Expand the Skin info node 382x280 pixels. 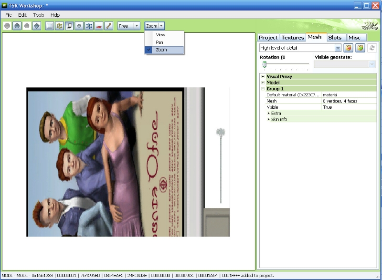pos(269,119)
